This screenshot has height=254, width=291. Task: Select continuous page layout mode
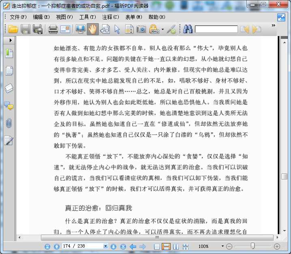166,246
